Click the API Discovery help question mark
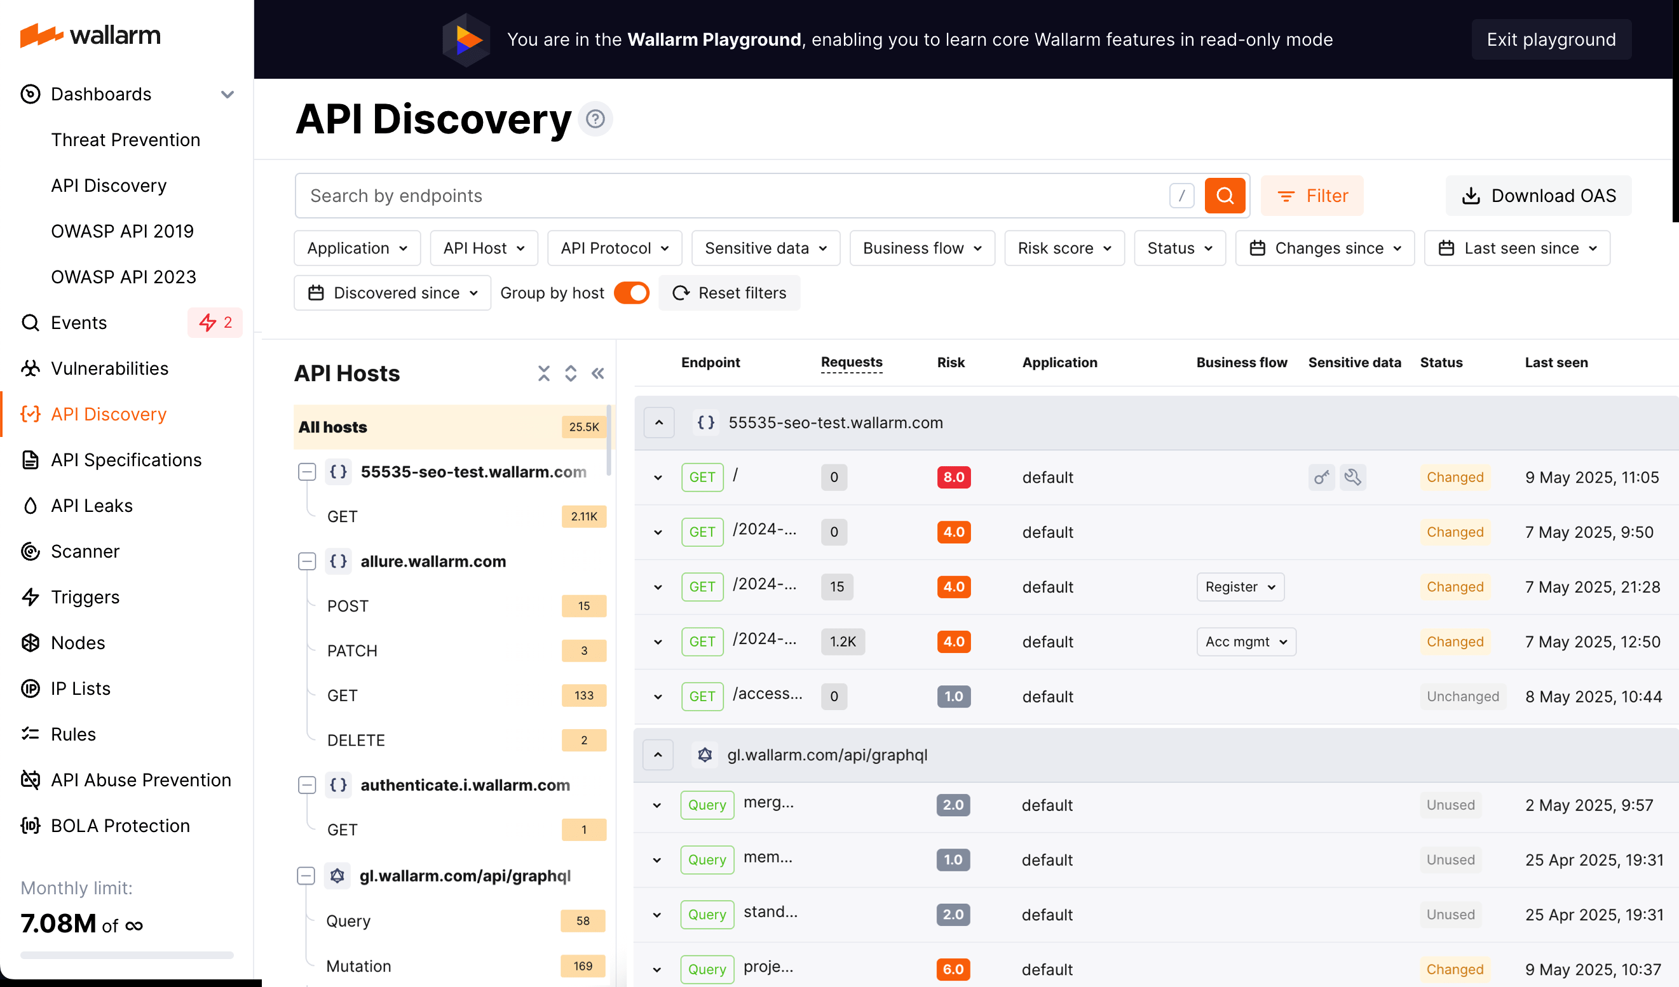The height and width of the screenshot is (987, 1679). [595, 119]
